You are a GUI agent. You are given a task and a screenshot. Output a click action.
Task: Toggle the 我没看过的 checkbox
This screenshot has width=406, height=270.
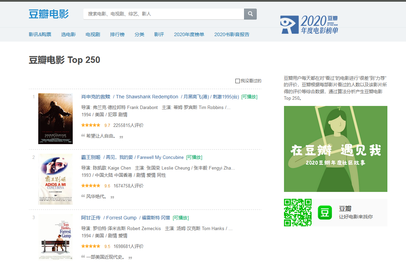pos(237,81)
